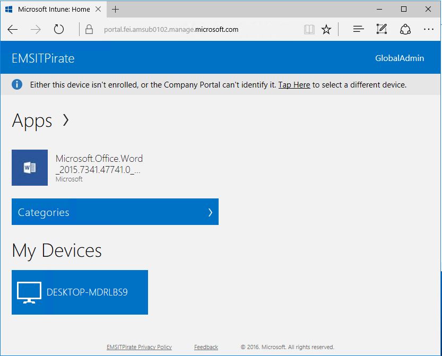Screen dimensions: 442x356
Task: Open the Categories button
Action: 115,212
